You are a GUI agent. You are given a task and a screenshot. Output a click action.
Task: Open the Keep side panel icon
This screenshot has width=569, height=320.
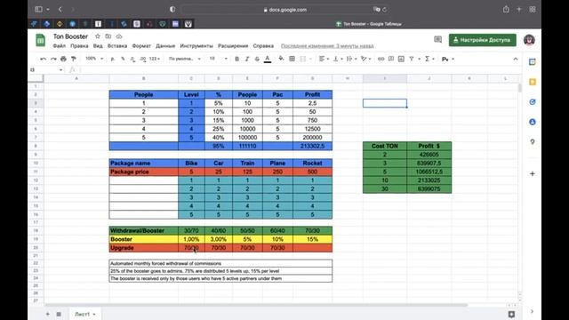point(533,82)
